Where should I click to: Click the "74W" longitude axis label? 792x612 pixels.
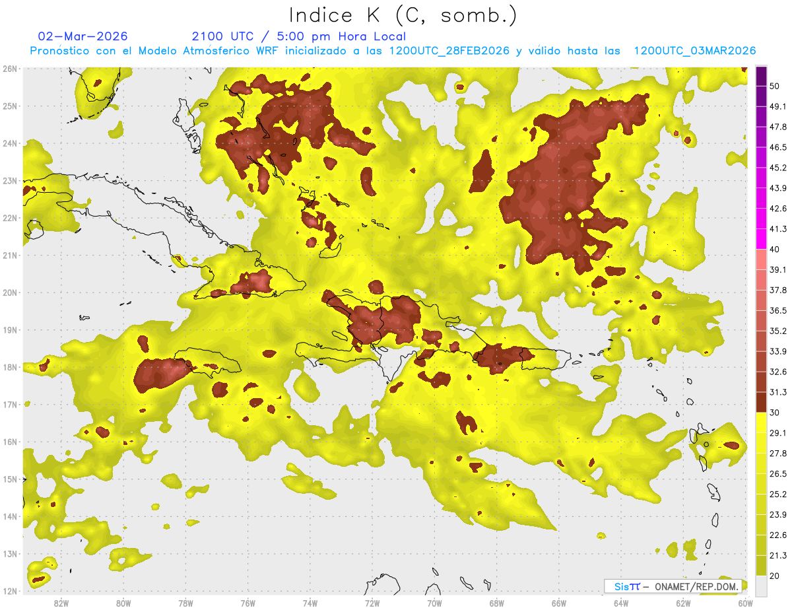(x=310, y=603)
